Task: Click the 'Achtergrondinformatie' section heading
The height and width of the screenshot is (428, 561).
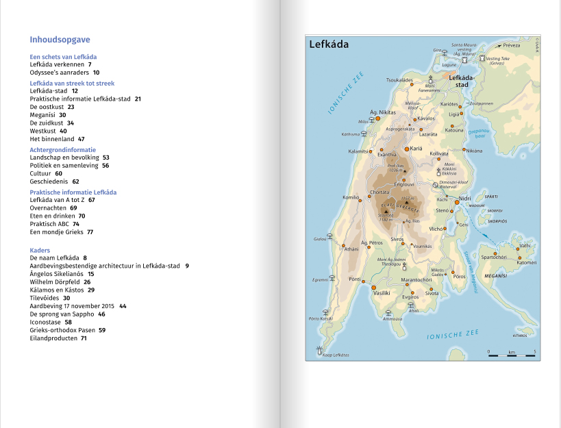Action: (62, 149)
